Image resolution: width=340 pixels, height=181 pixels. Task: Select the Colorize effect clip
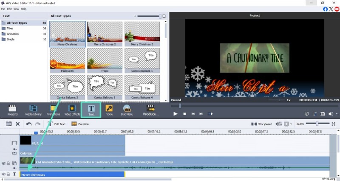[72, 153]
